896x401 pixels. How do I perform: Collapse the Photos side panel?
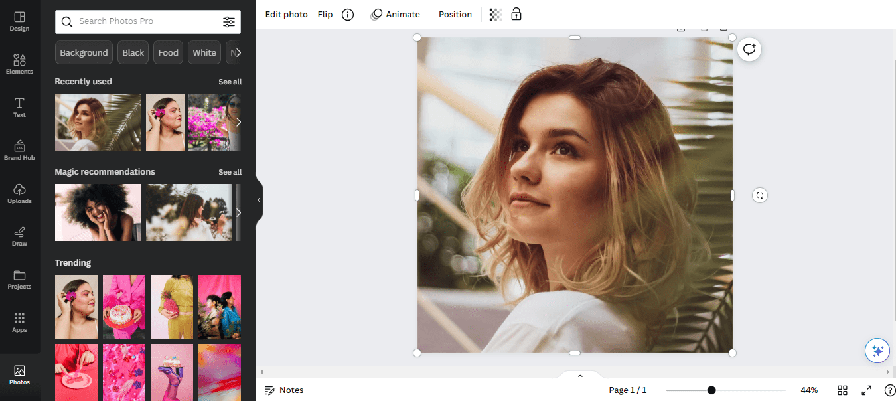point(258,200)
